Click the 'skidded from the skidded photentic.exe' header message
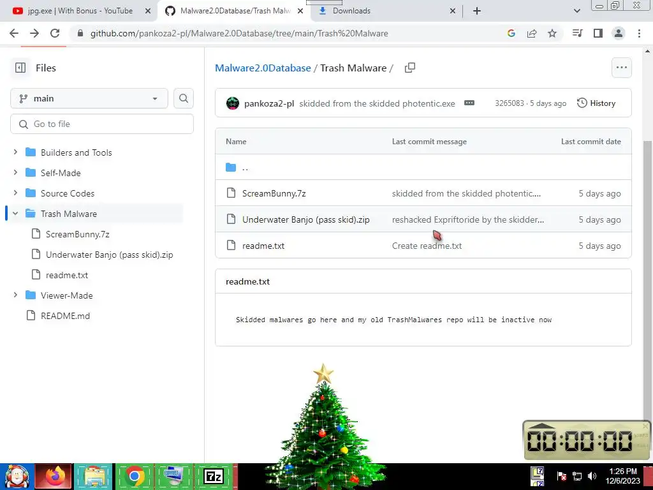The width and height of the screenshot is (653, 490). [377, 103]
